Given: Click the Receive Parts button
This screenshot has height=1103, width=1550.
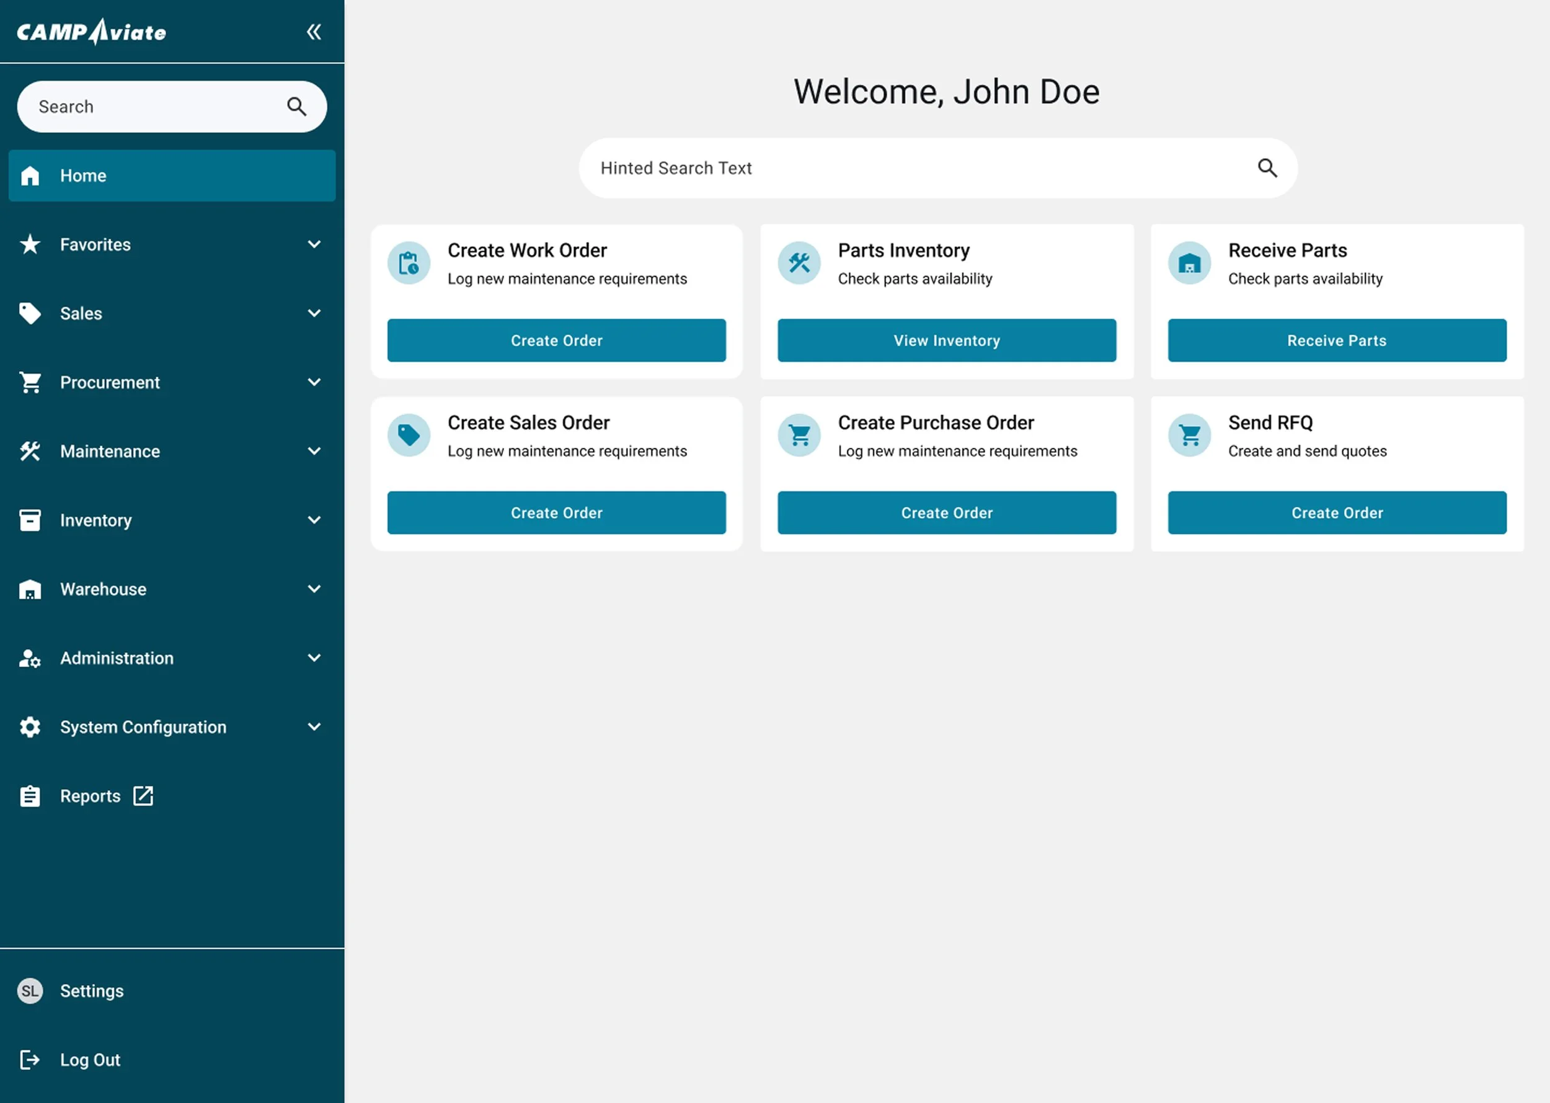Looking at the screenshot, I should coord(1336,341).
